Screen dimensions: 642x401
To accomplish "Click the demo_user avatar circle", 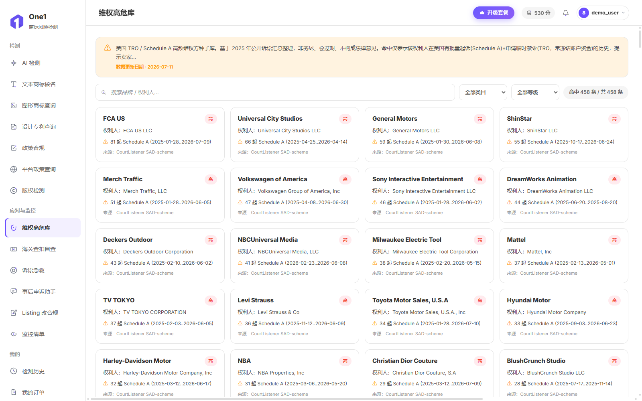I will tap(584, 13).
